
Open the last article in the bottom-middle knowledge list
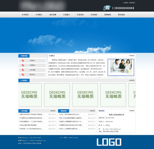69,129
